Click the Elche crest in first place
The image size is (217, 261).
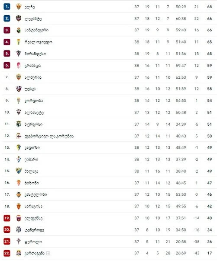point(19,7)
